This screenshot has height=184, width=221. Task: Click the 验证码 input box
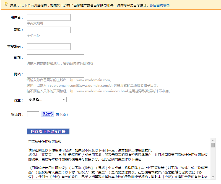tap(33, 114)
